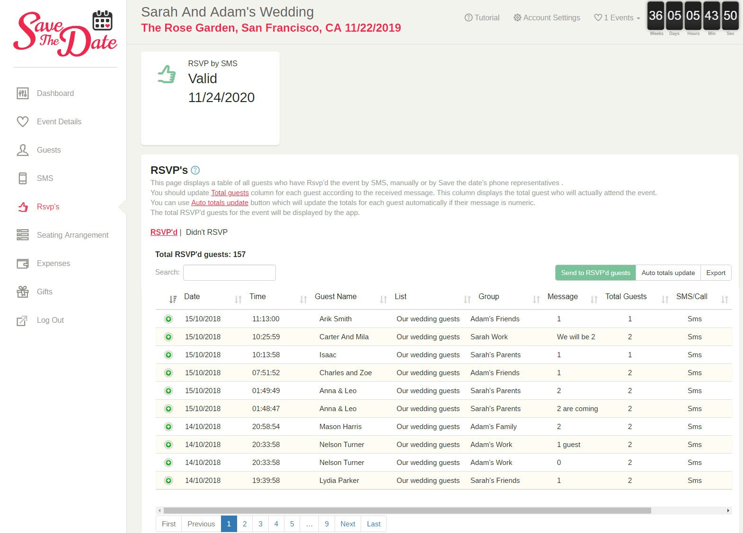The height and width of the screenshot is (533, 743).
Task: Click the Auto totals update button
Action: (668, 273)
